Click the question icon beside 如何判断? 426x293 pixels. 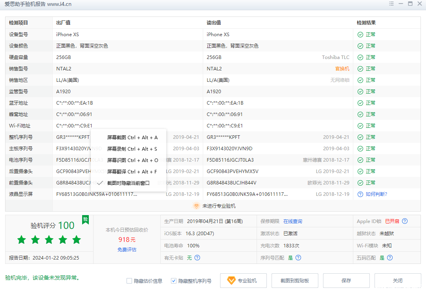360,194
